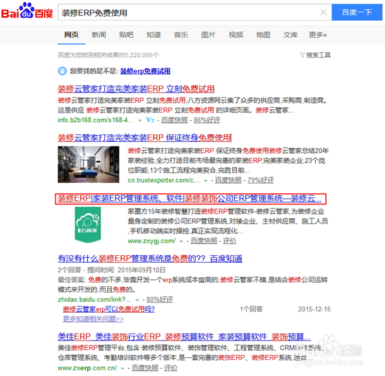Expand dropdown arrow next to info.b2b168.com
The image size is (385, 376).
[x=140, y=121]
